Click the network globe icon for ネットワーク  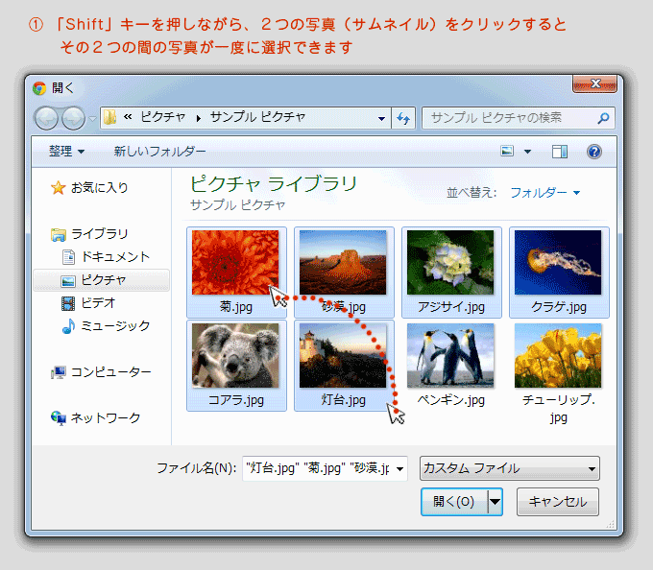tap(59, 417)
